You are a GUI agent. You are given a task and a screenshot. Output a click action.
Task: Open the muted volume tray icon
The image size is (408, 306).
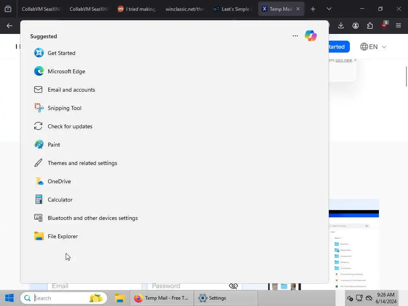pos(350,298)
